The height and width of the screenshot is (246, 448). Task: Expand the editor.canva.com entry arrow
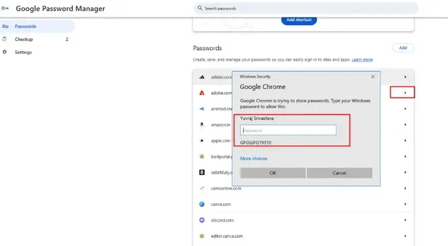(405, 236)
